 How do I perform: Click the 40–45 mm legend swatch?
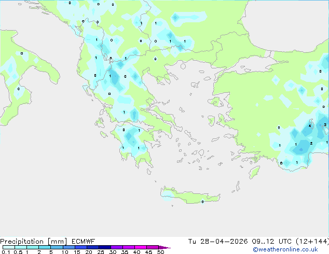(141, 247)
